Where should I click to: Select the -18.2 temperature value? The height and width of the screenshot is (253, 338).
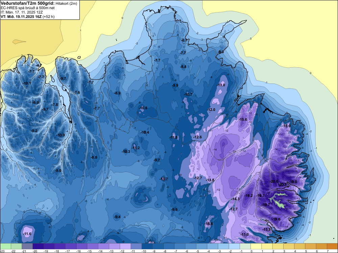[249, 195]
